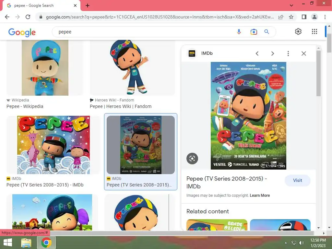Click the Related content heading

point(207,211)
